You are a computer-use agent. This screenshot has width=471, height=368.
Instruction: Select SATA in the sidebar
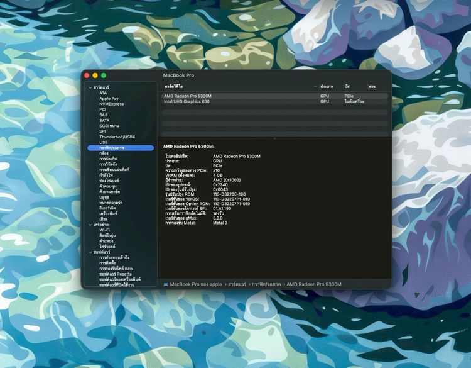[104, 120]
